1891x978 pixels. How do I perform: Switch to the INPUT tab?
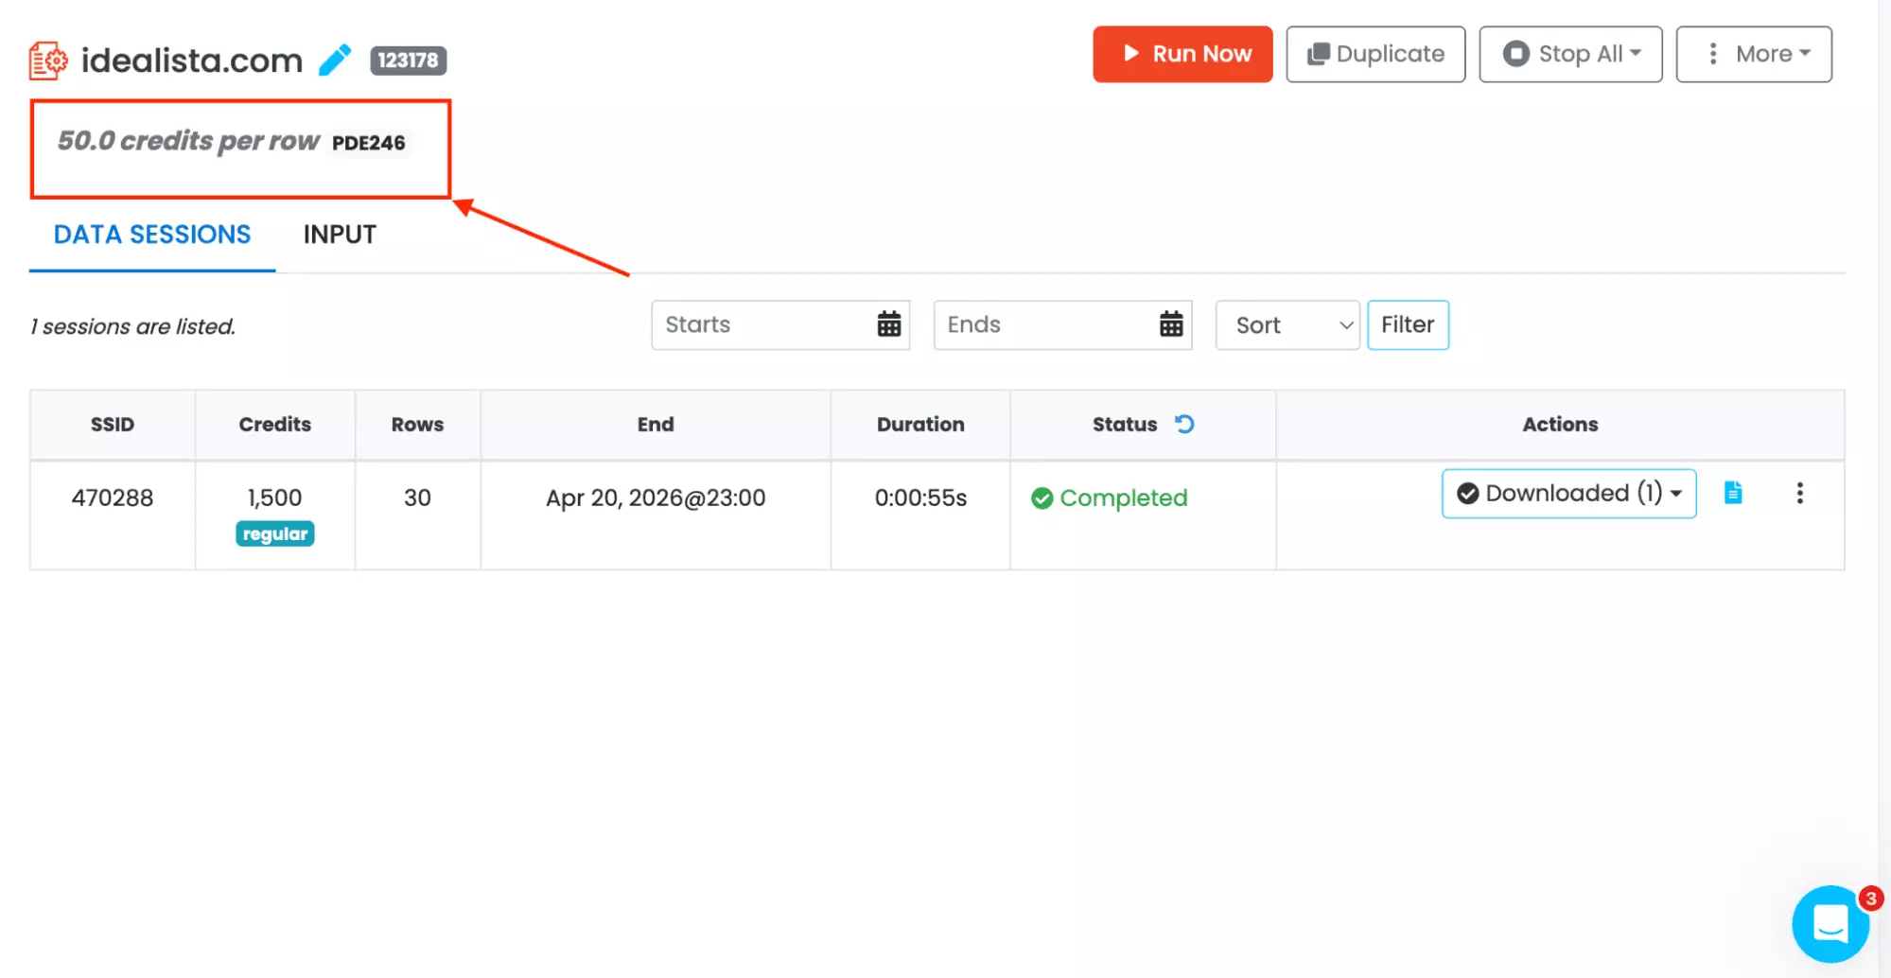[340, 235]
